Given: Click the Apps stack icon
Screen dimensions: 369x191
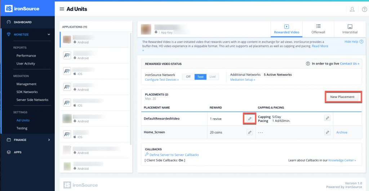Looking at the screenshot, I should 9,152.
